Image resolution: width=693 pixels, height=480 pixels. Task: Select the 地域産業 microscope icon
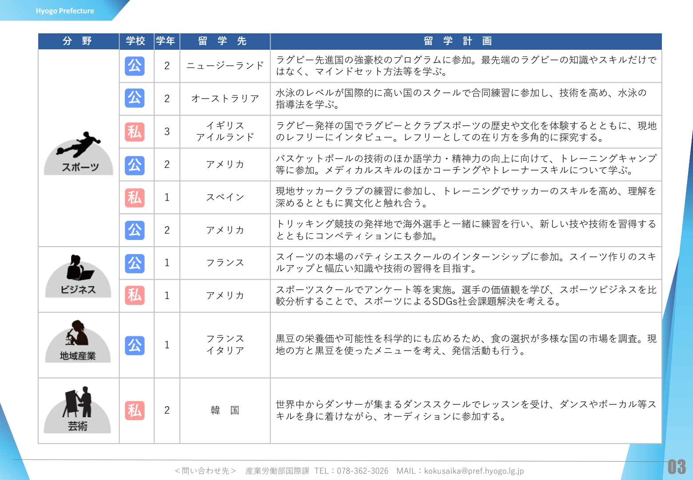tap(78, 341)
